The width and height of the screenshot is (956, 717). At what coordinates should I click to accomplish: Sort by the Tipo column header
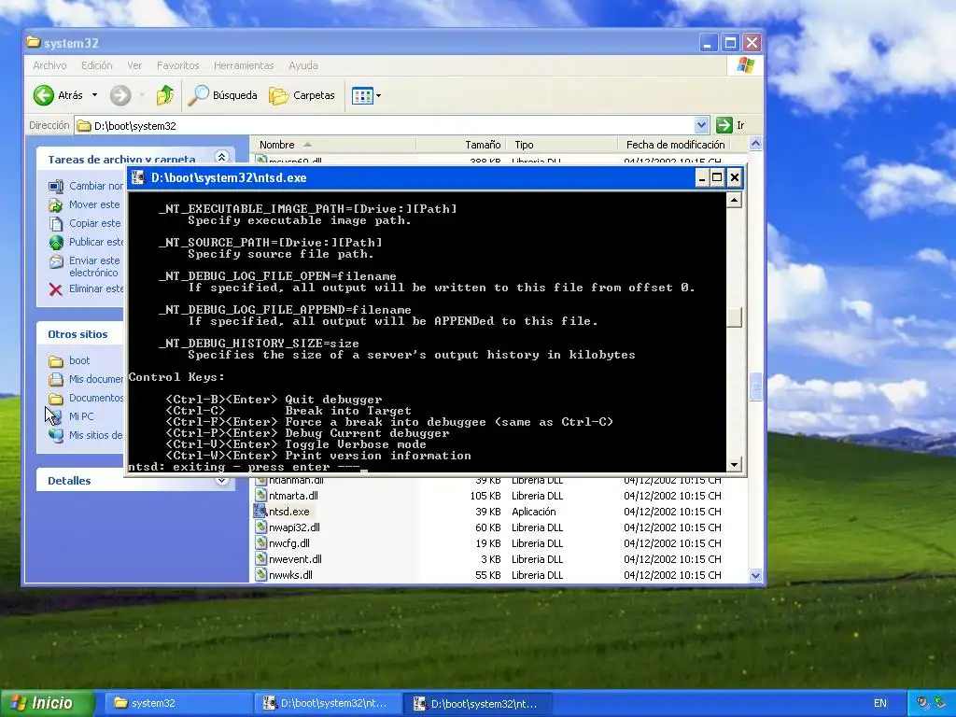point(561,145)
